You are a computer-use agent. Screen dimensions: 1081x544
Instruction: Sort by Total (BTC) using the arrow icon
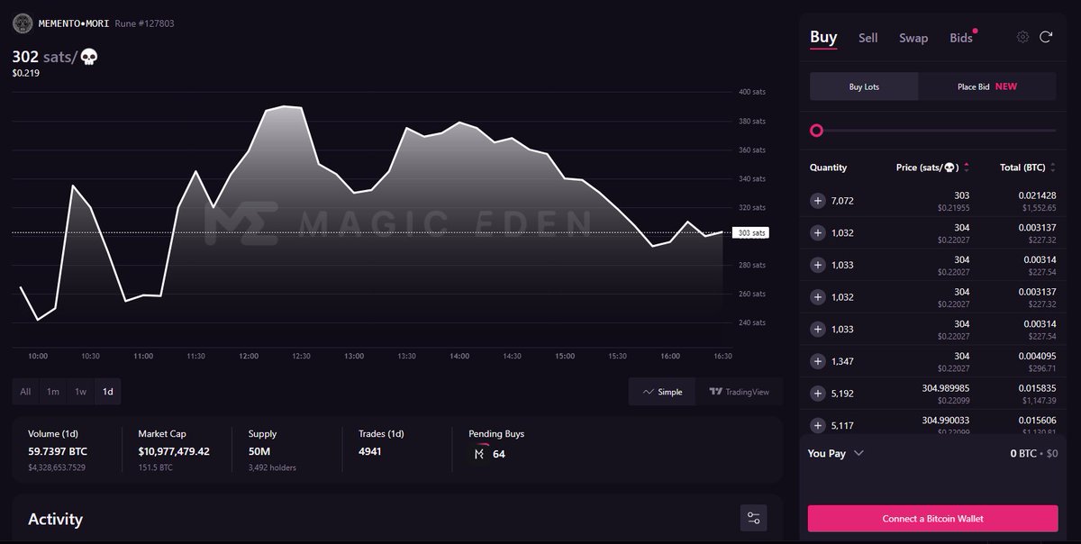coord(1052,168)
